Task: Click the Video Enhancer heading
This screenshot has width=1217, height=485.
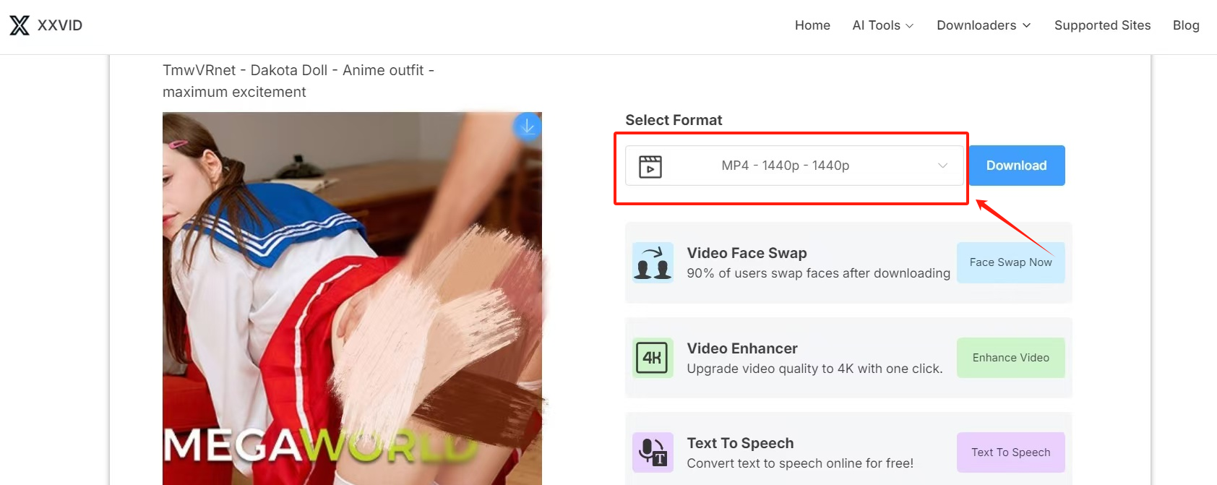Action: coord(742,348)
